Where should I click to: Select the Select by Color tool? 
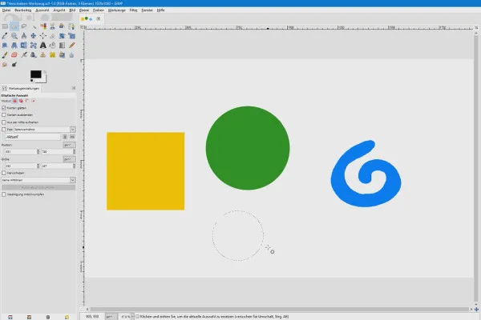(43, 26)
